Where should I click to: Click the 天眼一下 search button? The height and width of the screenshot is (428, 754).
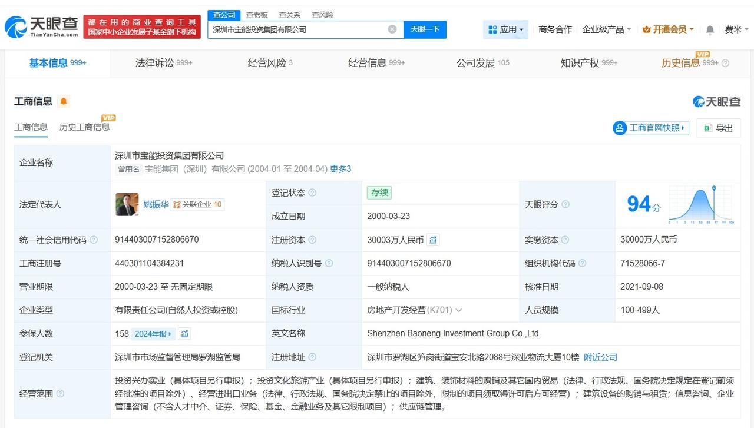(x=425, y=29)
